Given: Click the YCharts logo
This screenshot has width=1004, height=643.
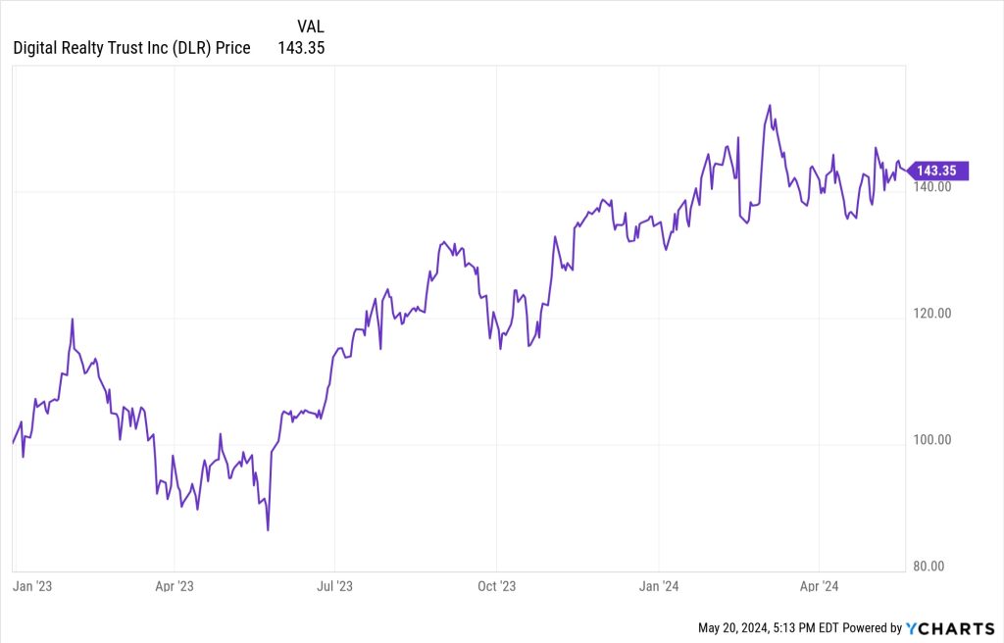Looking at the screenshot, I should coord(949,627).
